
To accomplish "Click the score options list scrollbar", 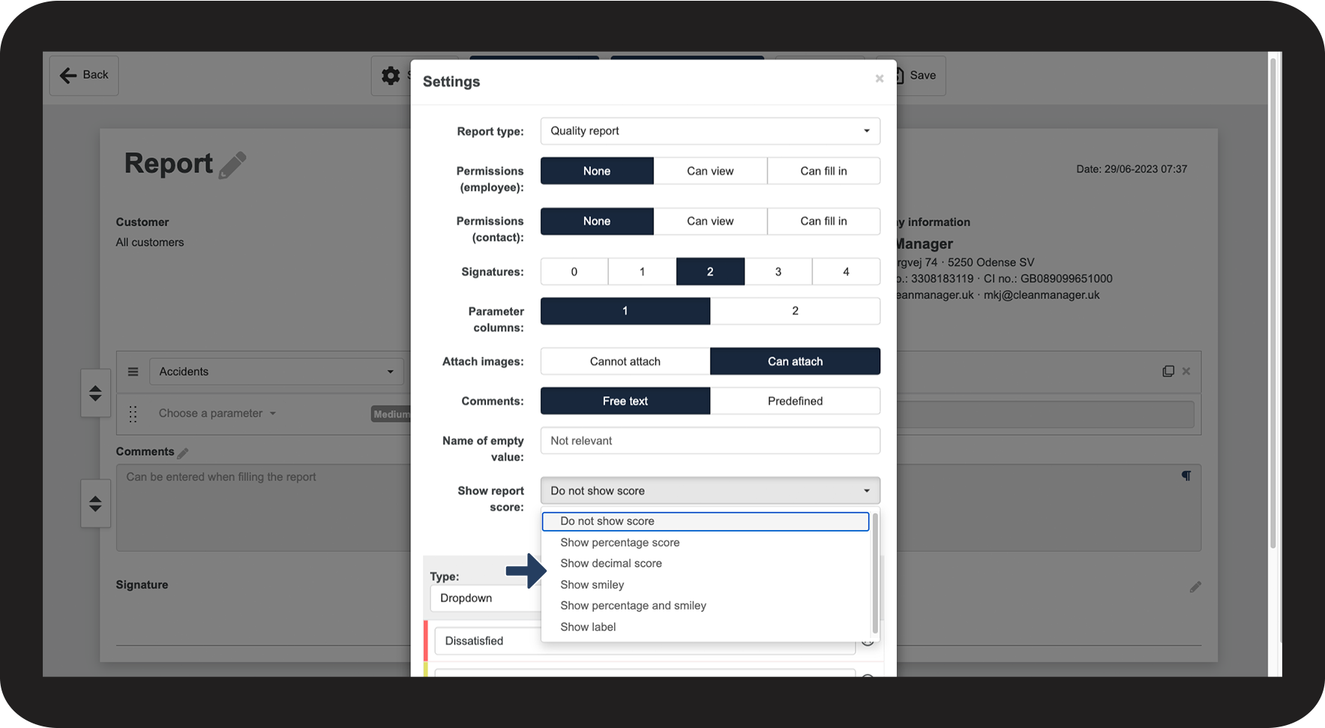I will click(x=874, y=574).
